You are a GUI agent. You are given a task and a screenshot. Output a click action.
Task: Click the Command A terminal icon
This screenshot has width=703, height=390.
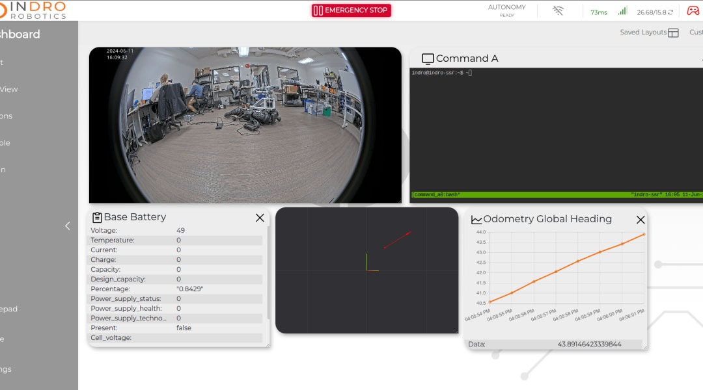pos(428,58)
